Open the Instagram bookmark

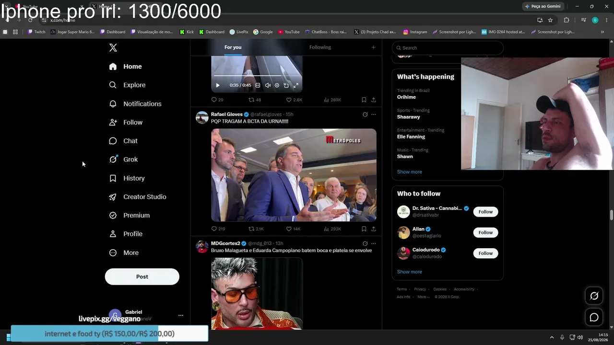click(x=415, y=32)
